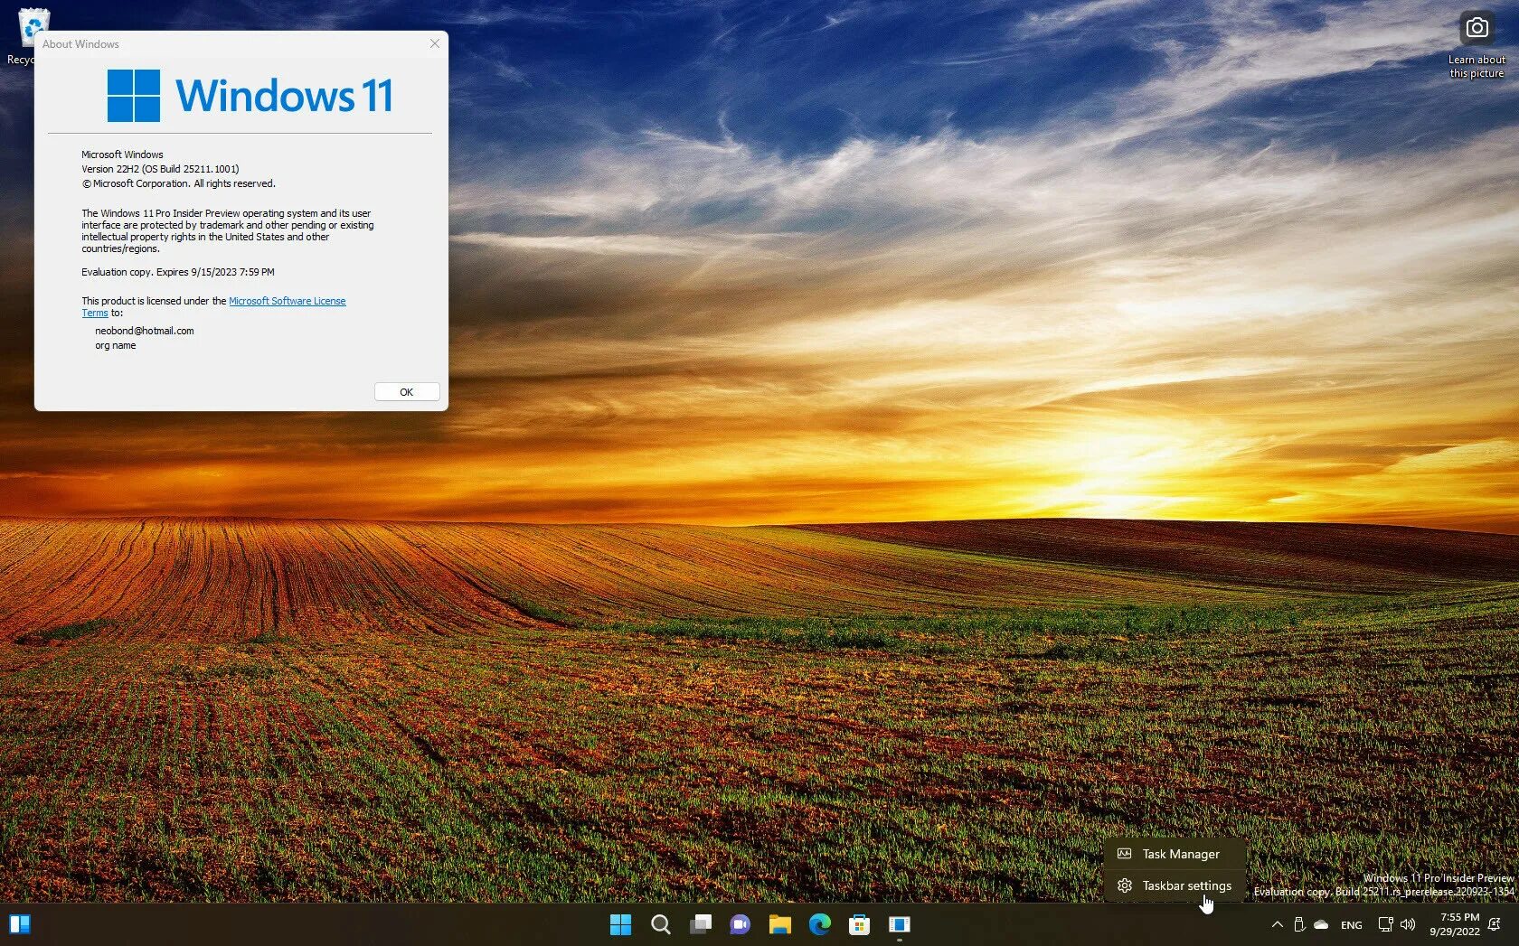1519x946 pixels.
Task: Click the Microsoft Corporation copyright line
Action: pos(179,183)
